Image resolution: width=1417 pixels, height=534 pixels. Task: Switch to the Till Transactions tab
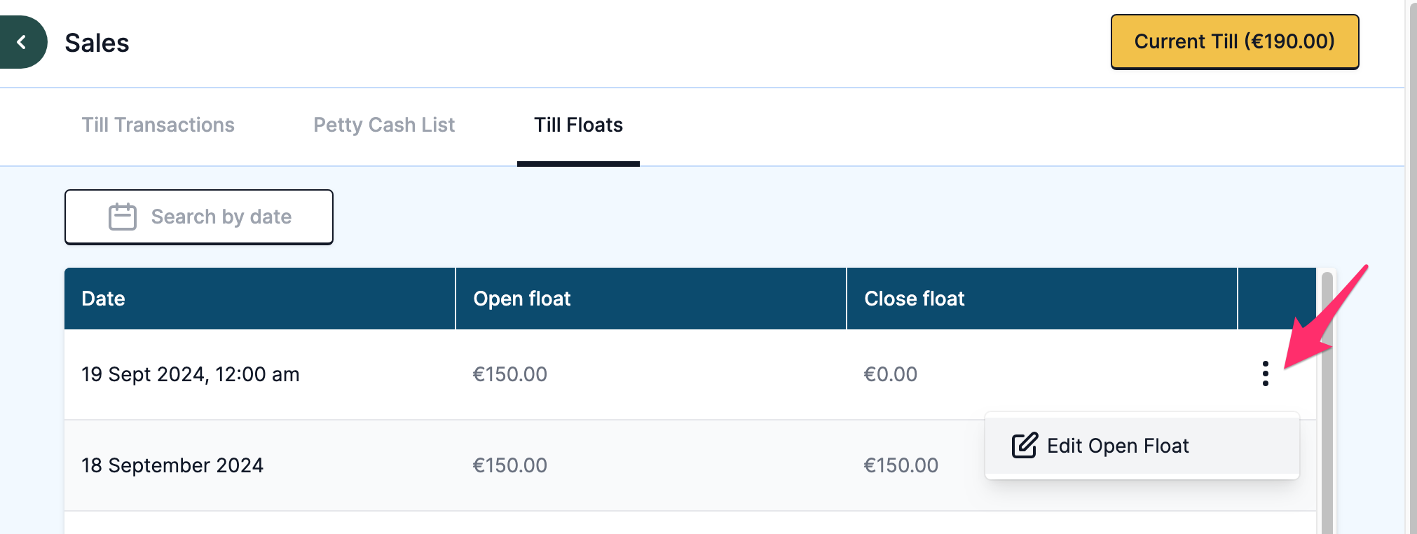point(158,125)
